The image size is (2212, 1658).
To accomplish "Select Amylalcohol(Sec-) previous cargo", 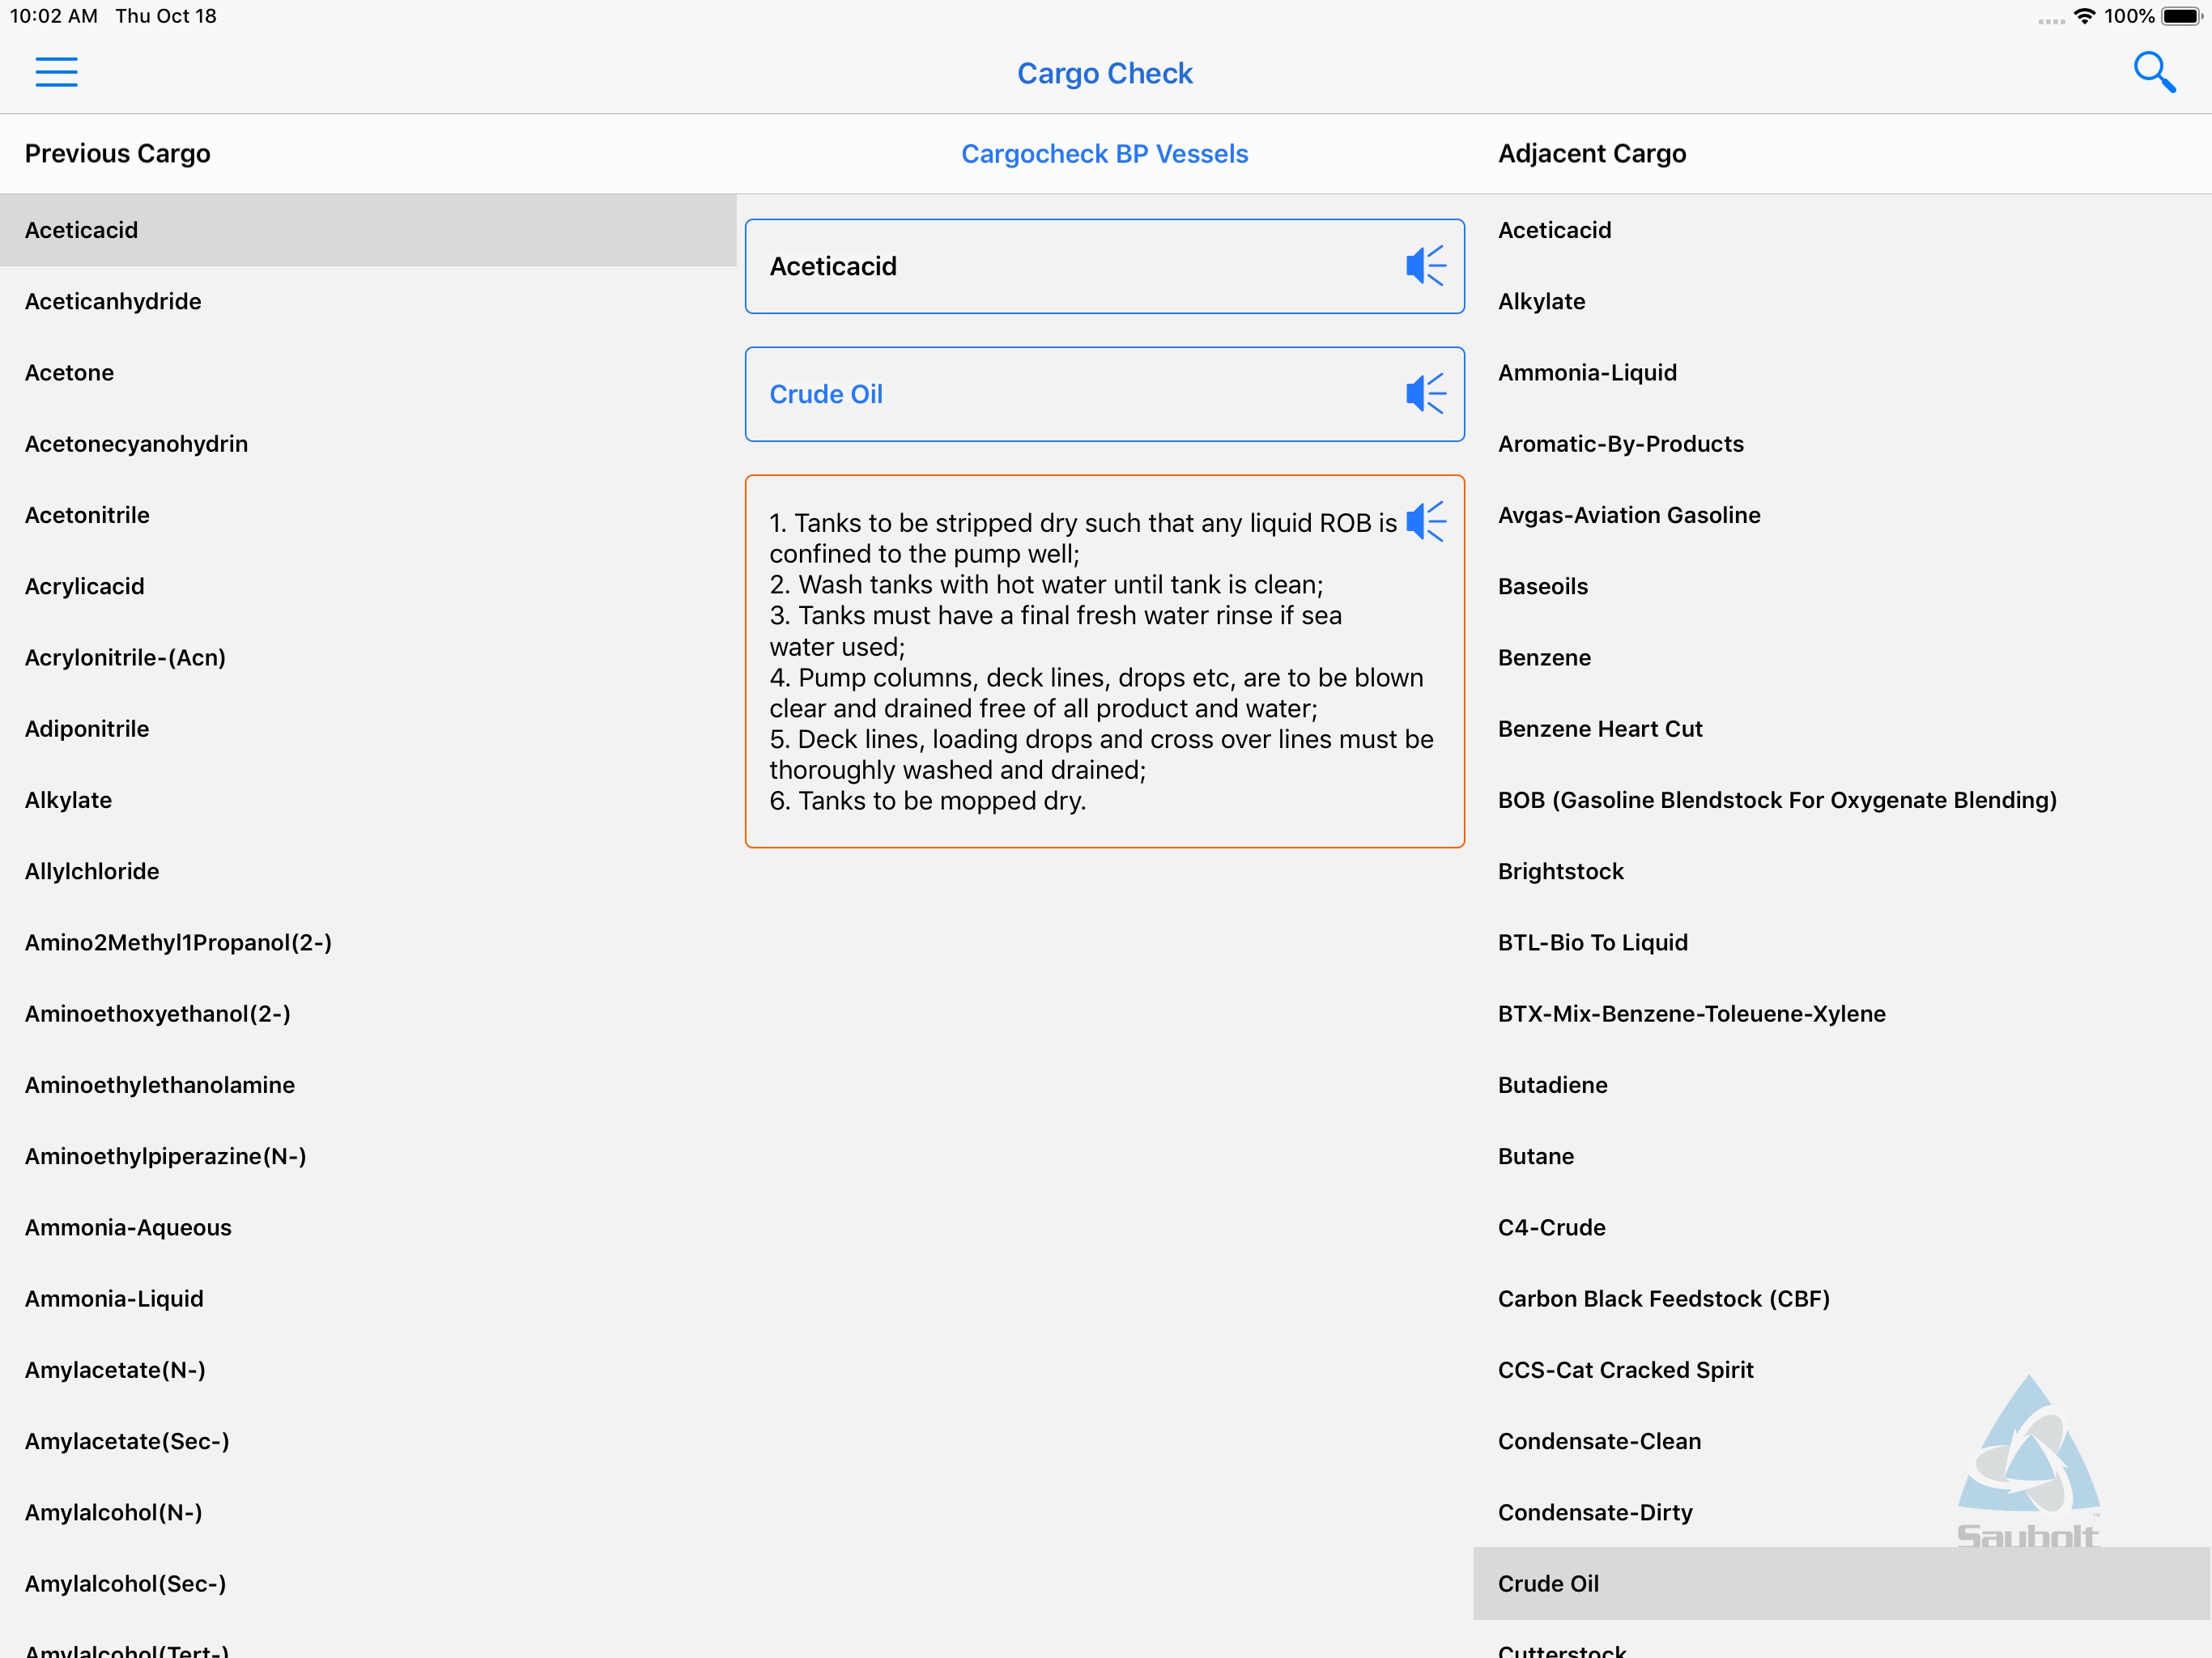I will click(368, 1583).
